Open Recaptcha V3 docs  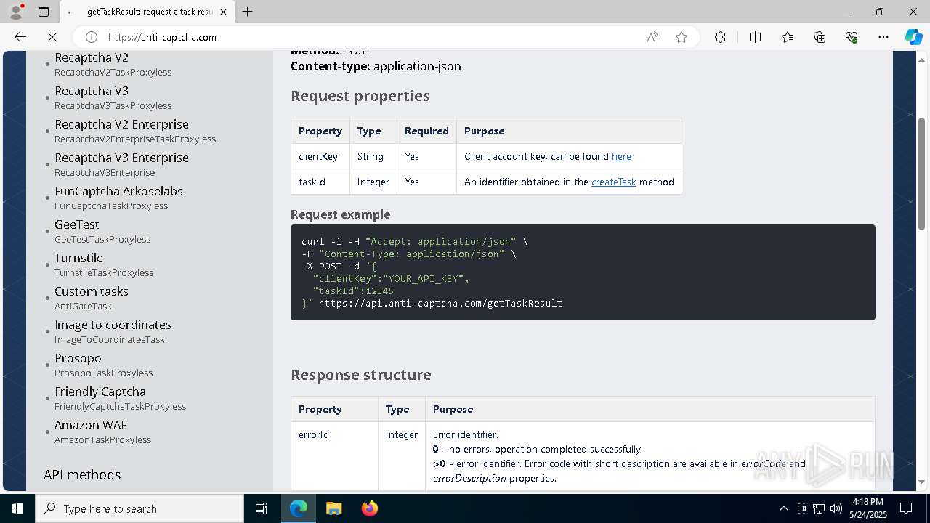pos(92,91)
